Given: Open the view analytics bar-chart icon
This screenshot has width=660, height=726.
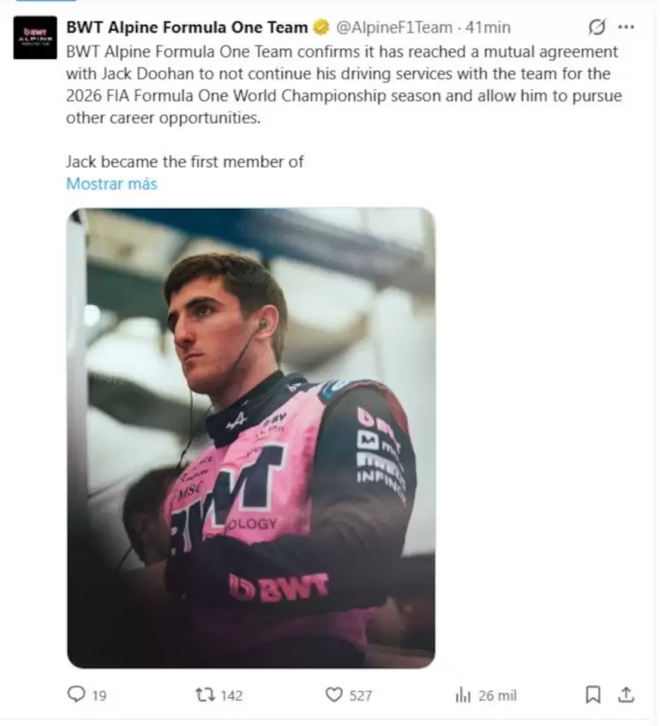Looking at the screenshot, I should (464, 695).
